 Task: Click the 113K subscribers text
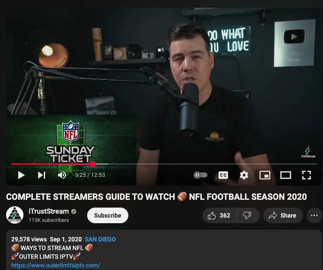(49, 220)
